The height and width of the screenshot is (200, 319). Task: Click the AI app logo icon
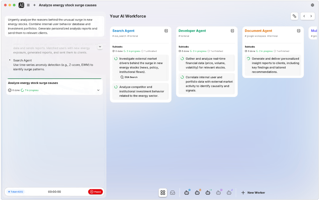21,5
